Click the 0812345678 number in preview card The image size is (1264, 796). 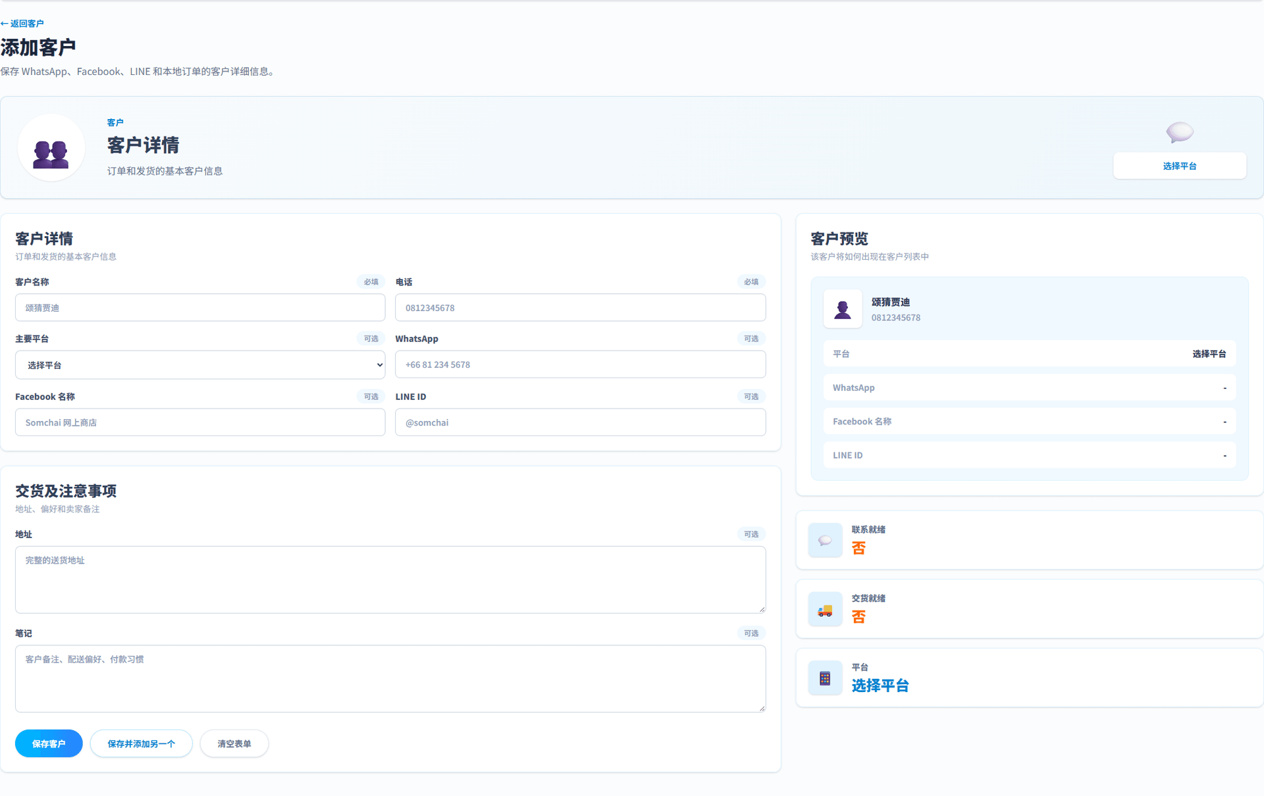click(895, 318)
